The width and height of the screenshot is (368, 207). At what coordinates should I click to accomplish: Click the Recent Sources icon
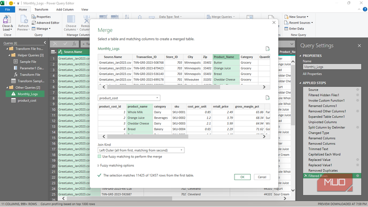(x=286, y=23)
